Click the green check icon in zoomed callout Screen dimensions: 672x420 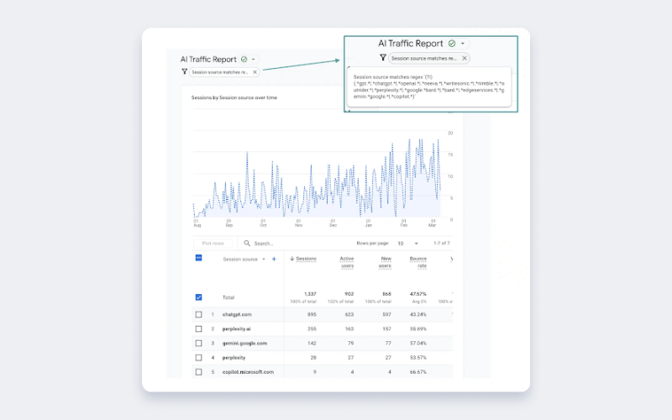click(x=452, y=43)
